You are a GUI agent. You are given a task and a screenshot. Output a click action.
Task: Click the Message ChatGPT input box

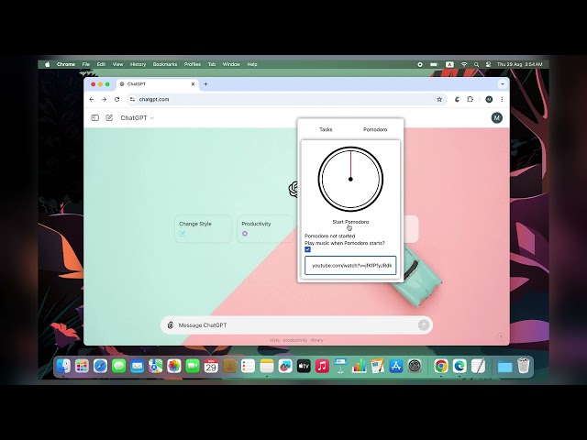(x=295, y=325)
